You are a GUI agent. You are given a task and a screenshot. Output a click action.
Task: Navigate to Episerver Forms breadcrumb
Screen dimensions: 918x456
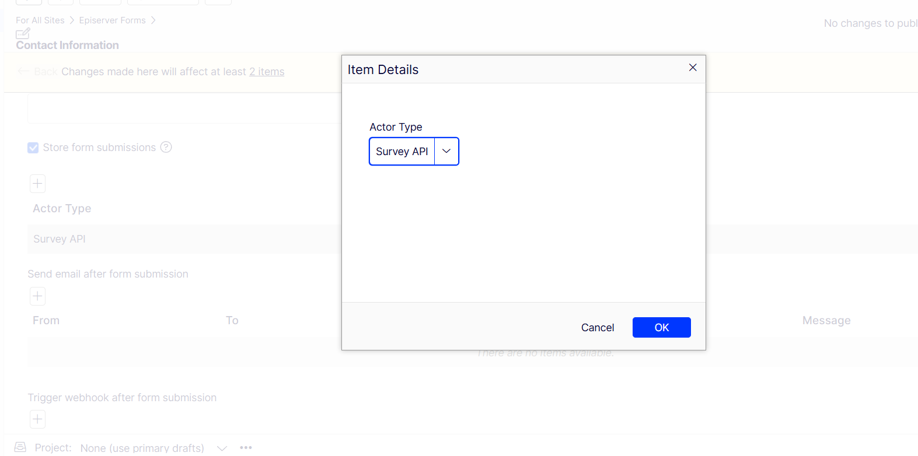point(112,20)
